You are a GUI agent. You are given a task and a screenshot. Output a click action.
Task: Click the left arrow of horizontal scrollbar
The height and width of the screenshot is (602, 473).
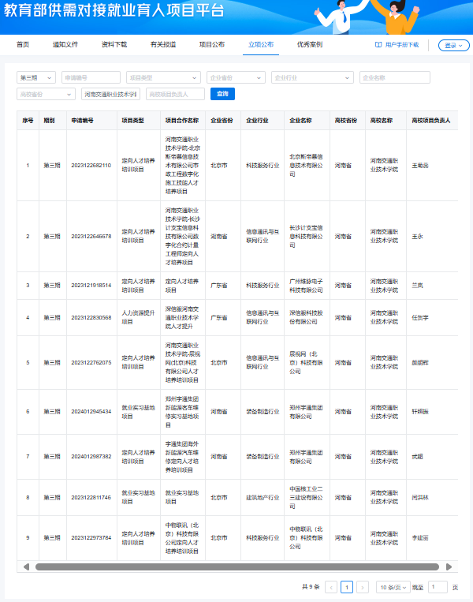[x=26, y=566]
